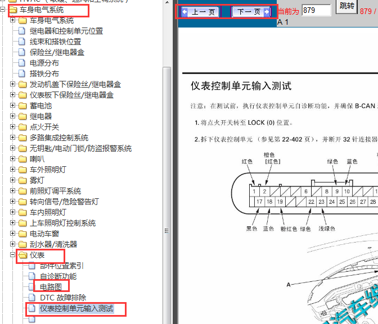The image size is (378, 324).
Task: Click the 22-402 page reference in step 2
Action: pyautogui.click(x=292, y=139)
